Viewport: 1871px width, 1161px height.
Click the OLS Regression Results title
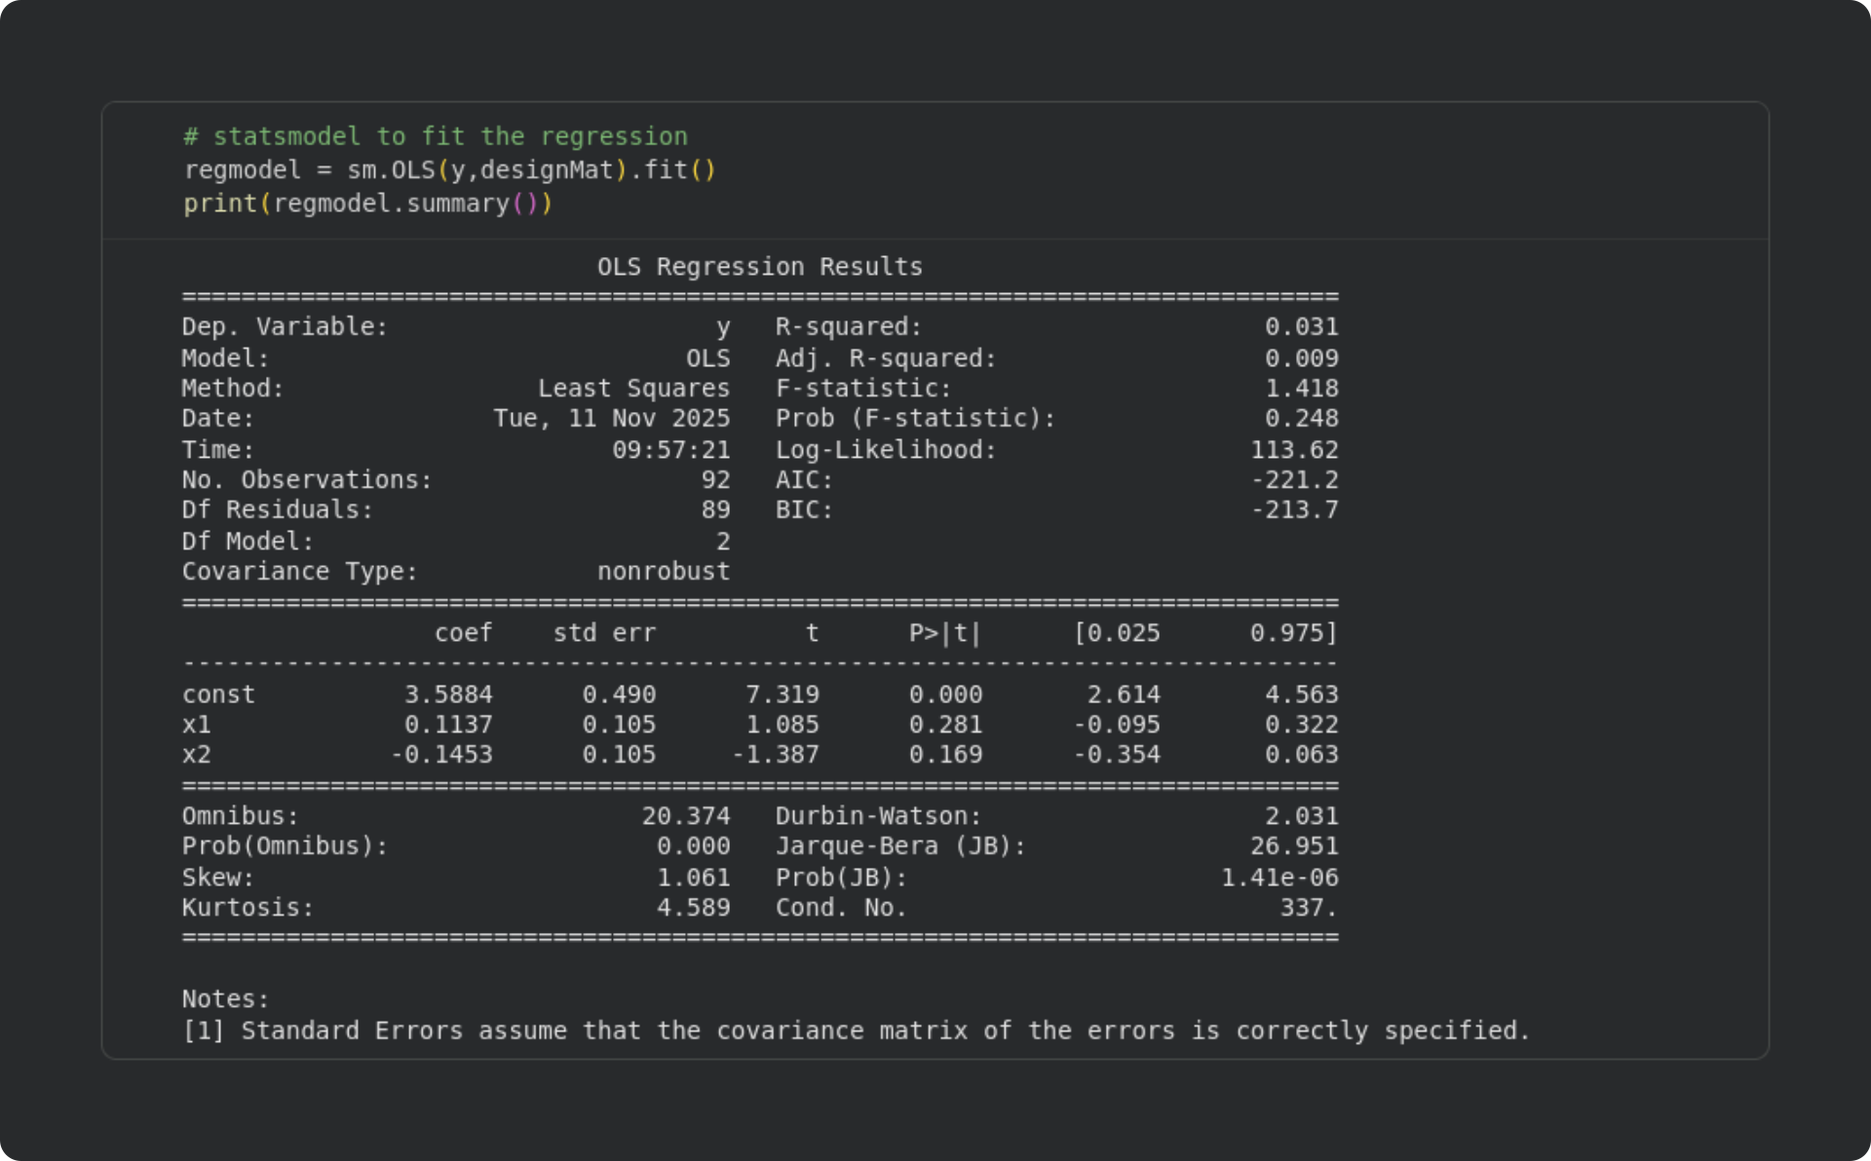(x=759, y=267)
